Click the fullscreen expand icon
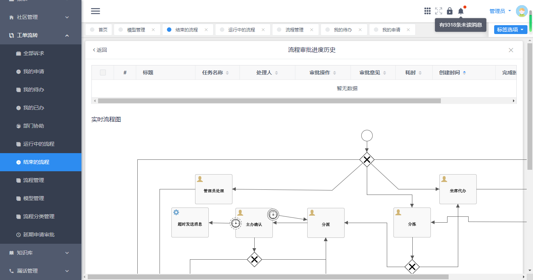 pos(439,11)
